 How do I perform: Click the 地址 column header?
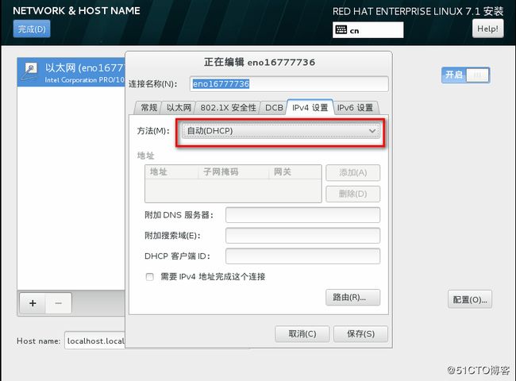pos(171,171)
